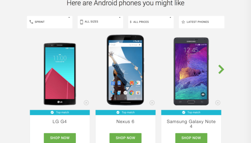This screenshot has height=143, width=251.
Task: Click SHOP NOW under Nexus 6
Action: click(x=125, y=138)
